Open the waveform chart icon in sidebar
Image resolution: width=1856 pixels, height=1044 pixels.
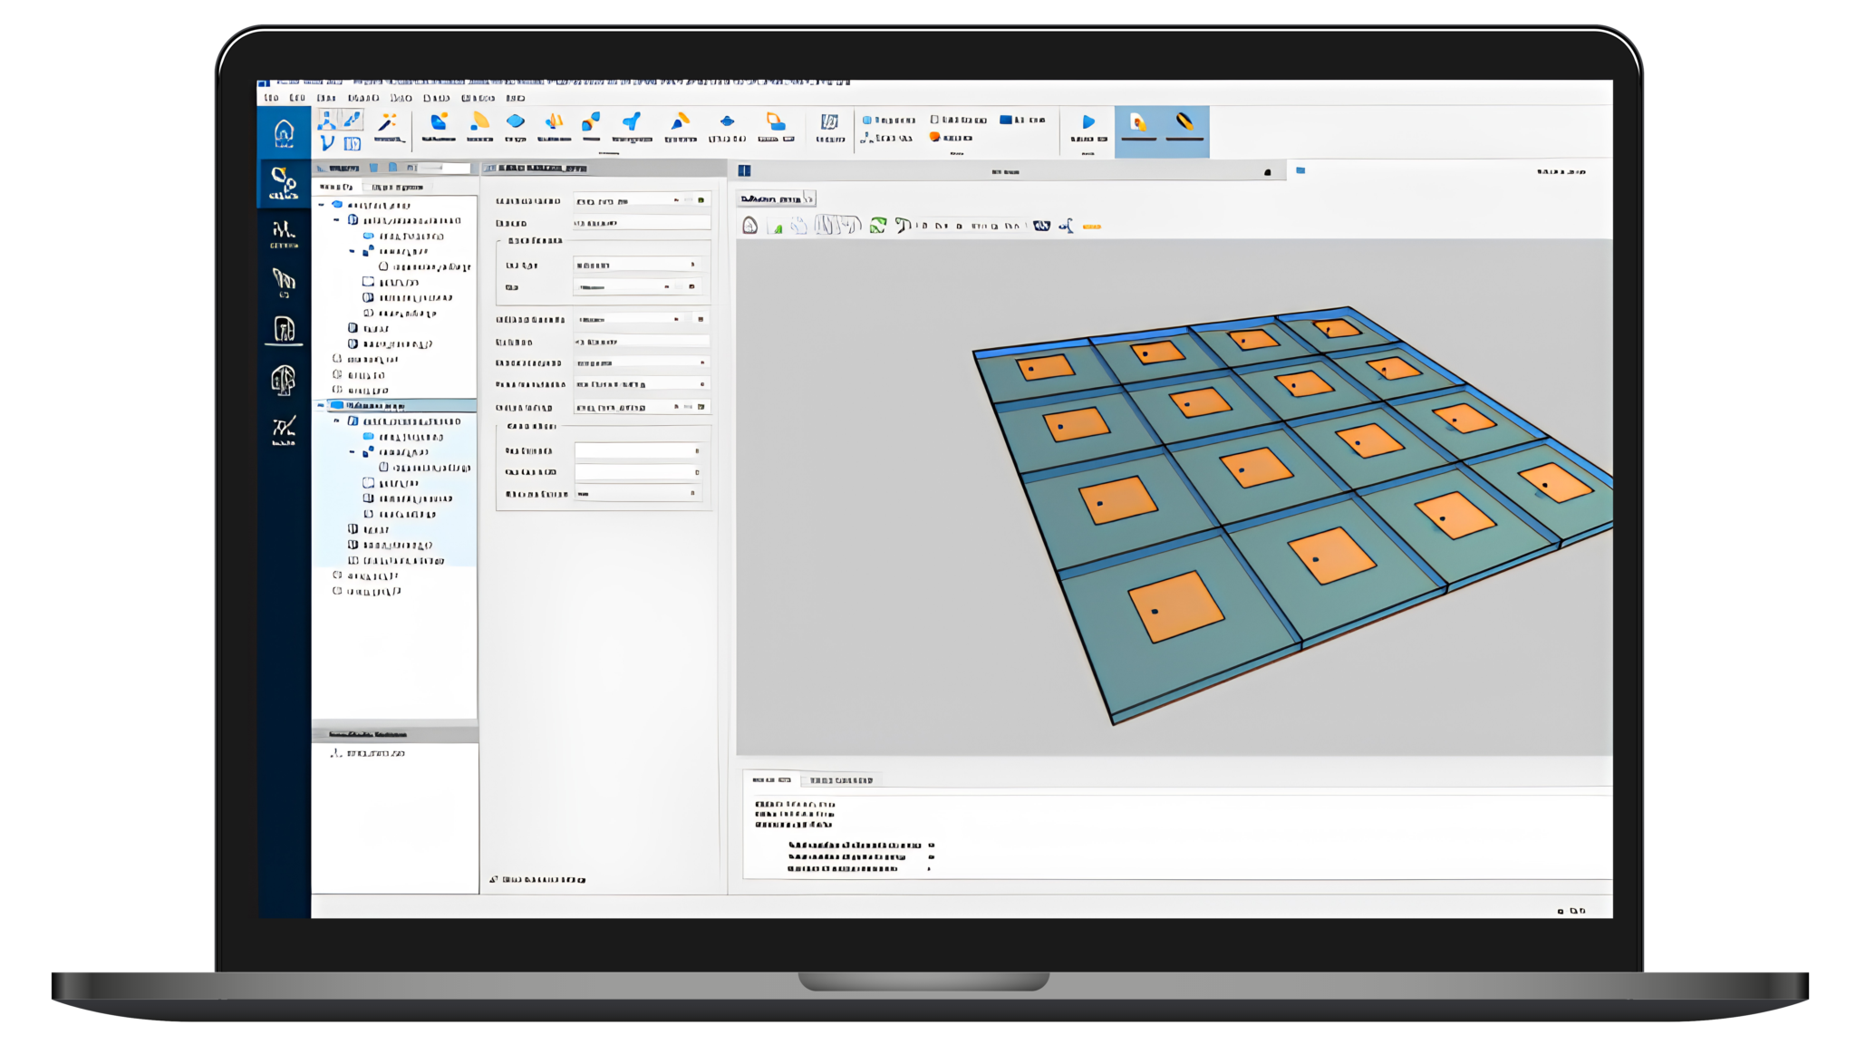coord(284,234)
